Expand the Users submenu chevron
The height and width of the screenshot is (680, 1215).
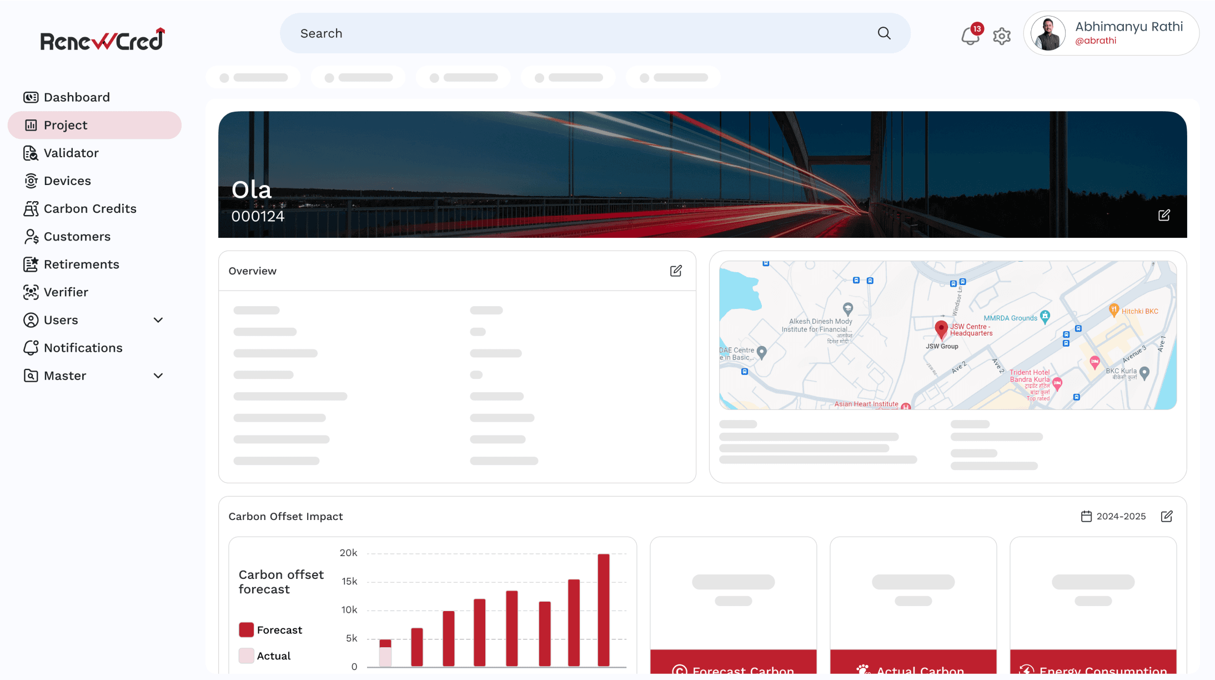158,320
